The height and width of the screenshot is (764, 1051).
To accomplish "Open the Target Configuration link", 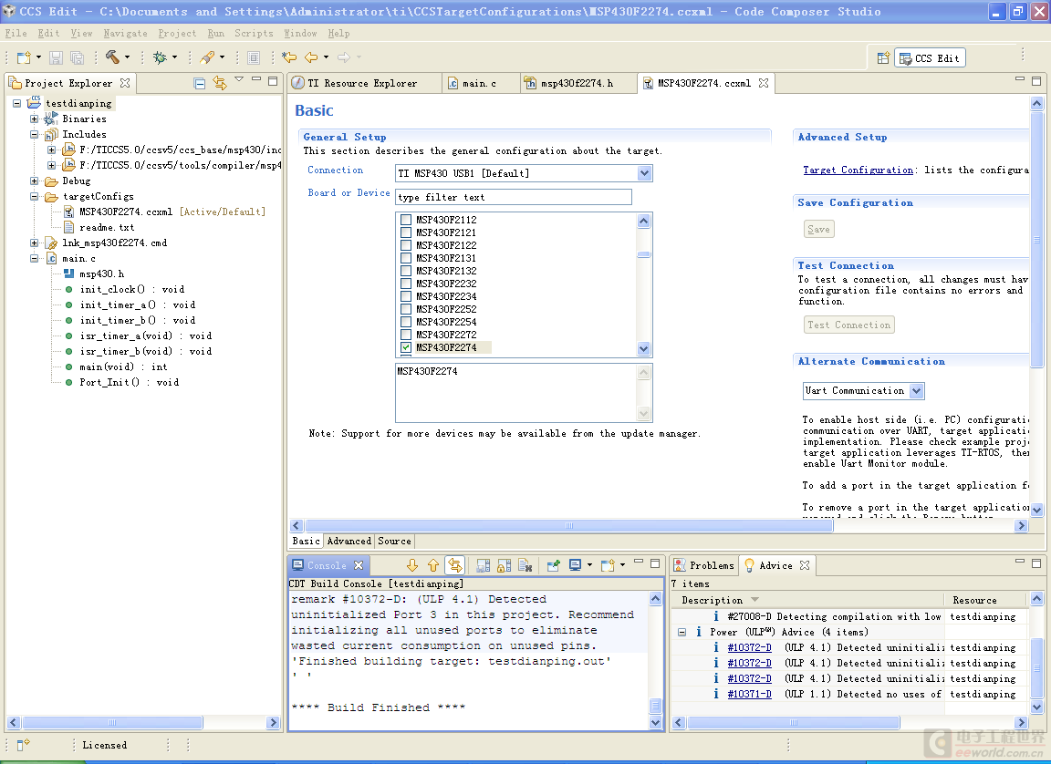I will pos(858,170).
